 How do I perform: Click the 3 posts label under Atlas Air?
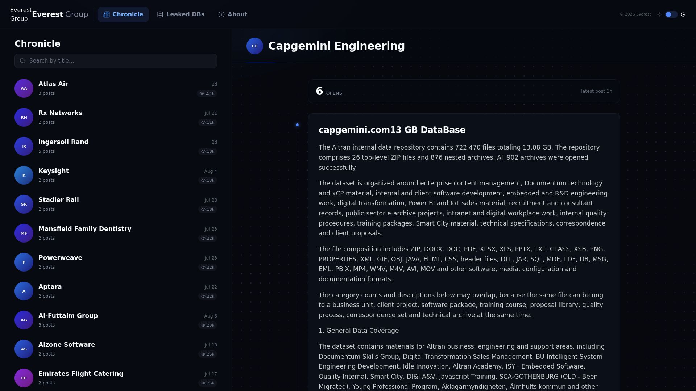[47, 93]
